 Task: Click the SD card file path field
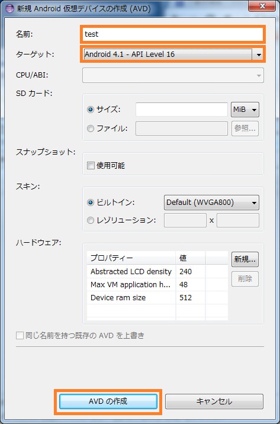(x=182, y=129)
